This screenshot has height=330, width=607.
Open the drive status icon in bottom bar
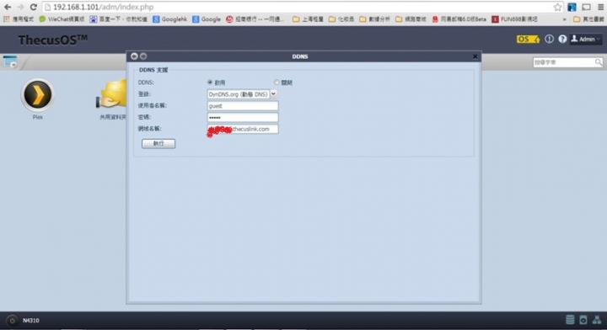coord(583,320)
